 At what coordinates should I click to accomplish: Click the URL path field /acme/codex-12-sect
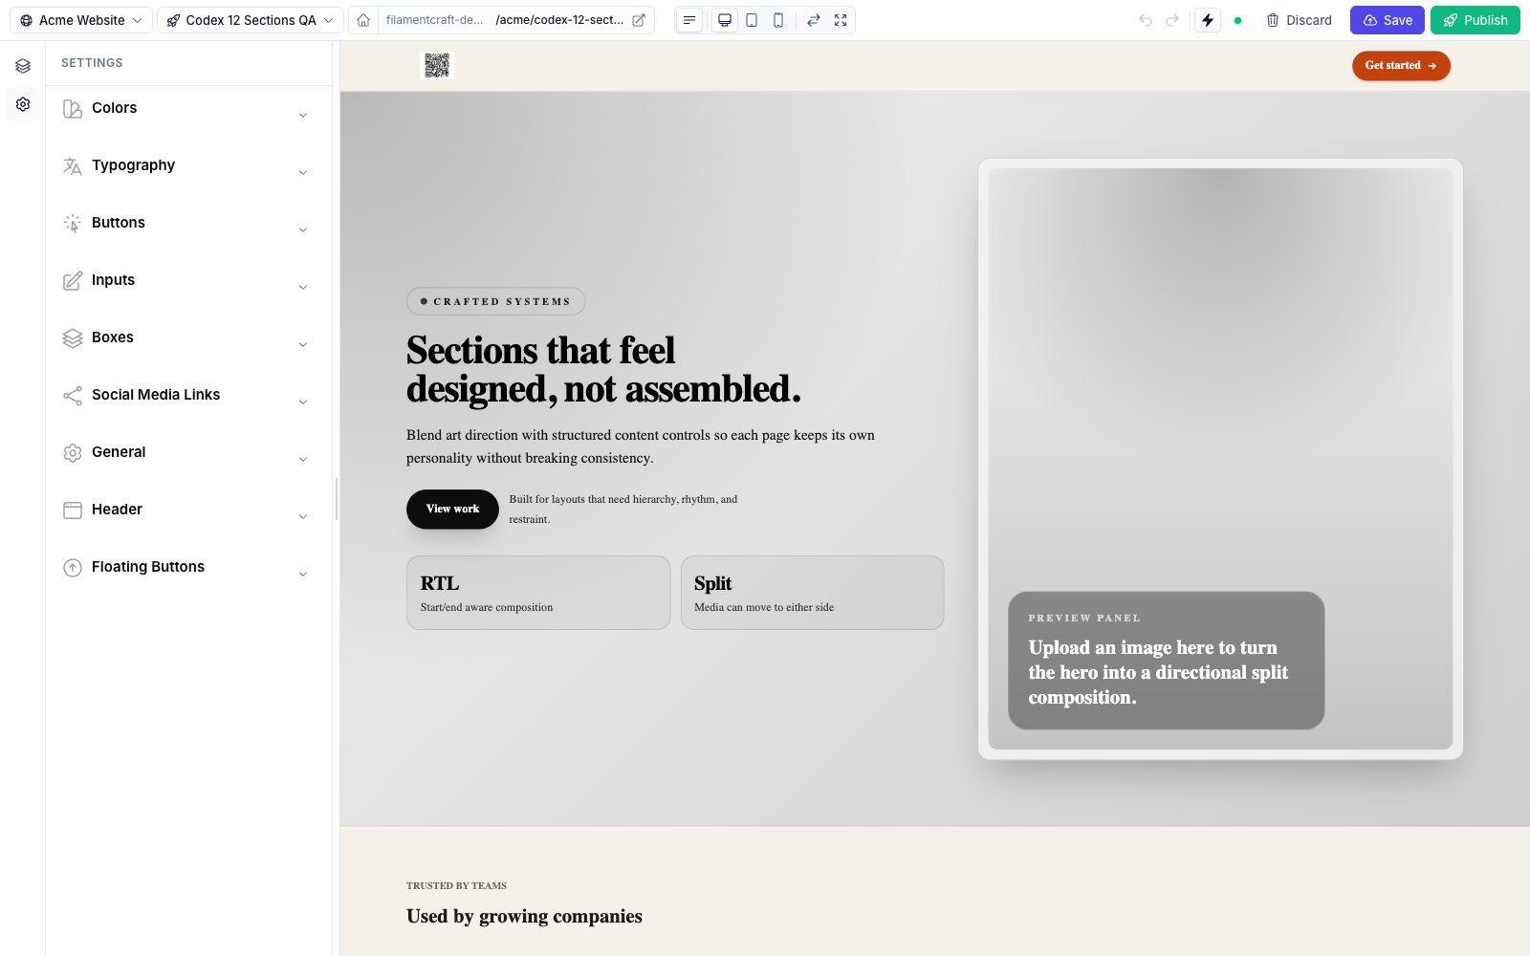point(559,20)
